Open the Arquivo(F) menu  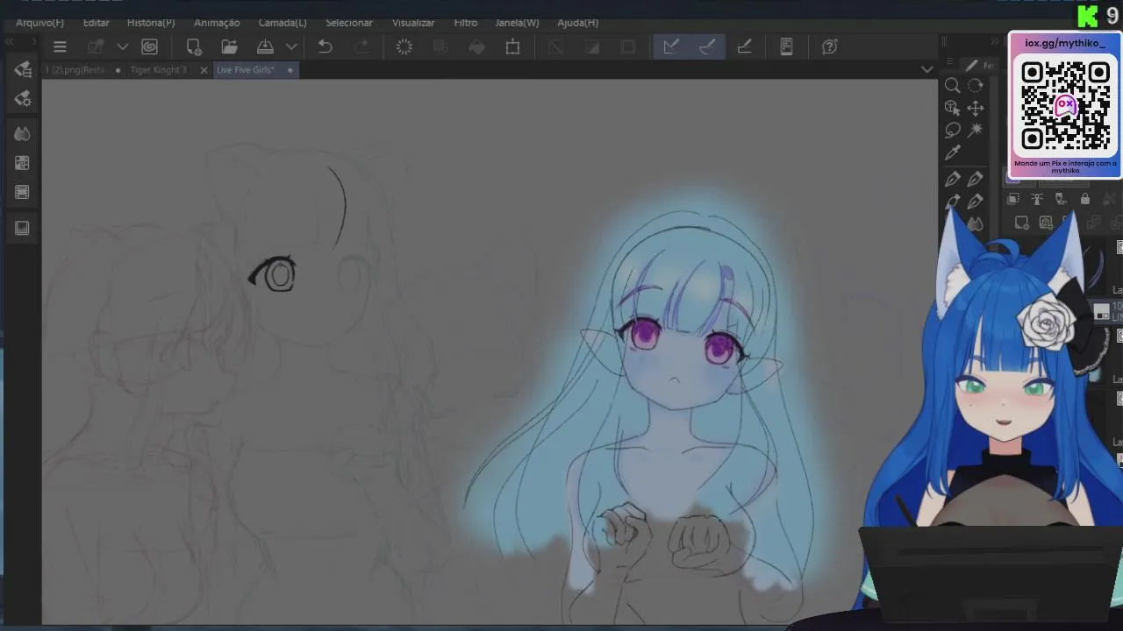(x=39, y=23)
